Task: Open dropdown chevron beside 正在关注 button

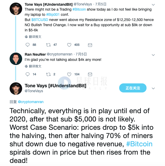Action: (x=153, y=88)
